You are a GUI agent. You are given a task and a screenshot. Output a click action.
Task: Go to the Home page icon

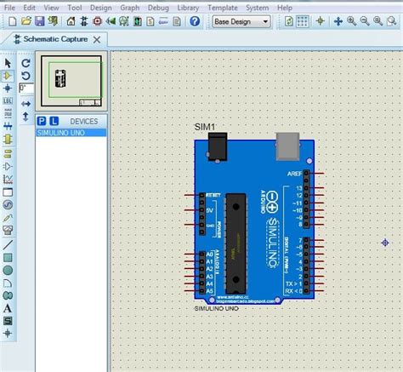(x=71, y=21)
